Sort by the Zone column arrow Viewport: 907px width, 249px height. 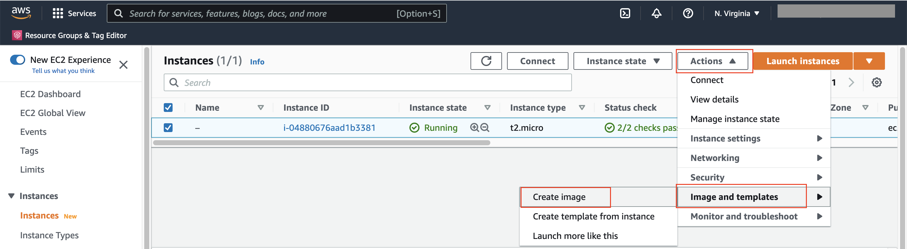coord(865,107)
